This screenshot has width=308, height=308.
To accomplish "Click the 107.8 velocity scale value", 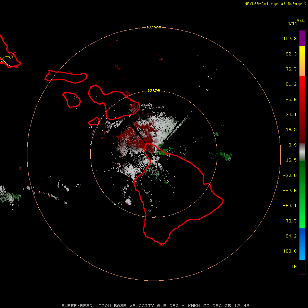I will 290,38.
